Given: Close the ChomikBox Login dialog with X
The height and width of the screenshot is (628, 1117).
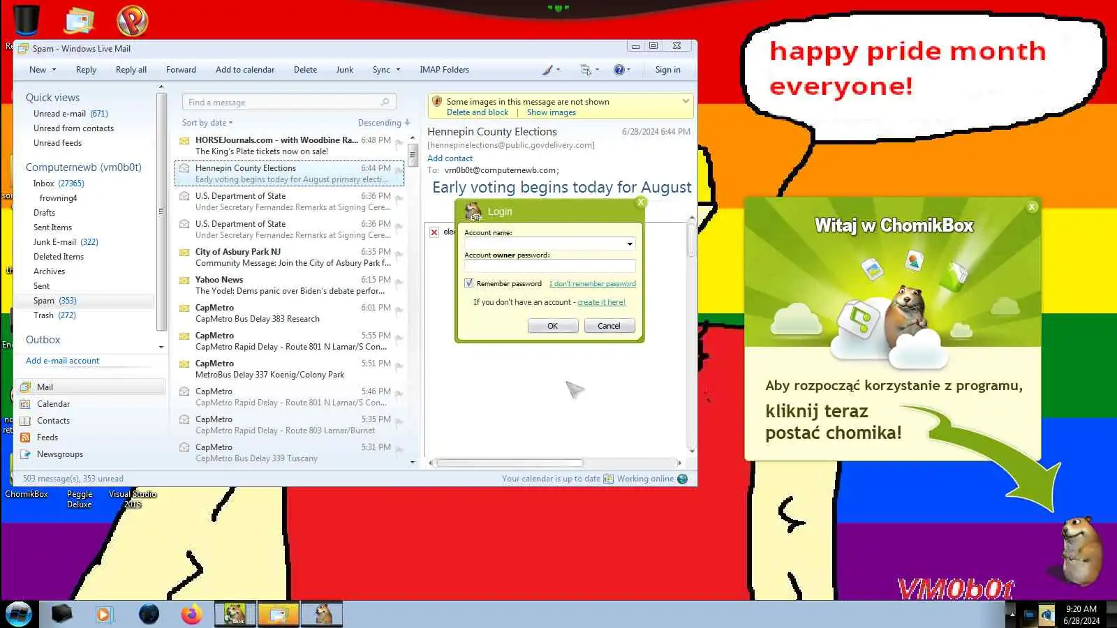Looking at the screenshot, I should click(641, 202).
